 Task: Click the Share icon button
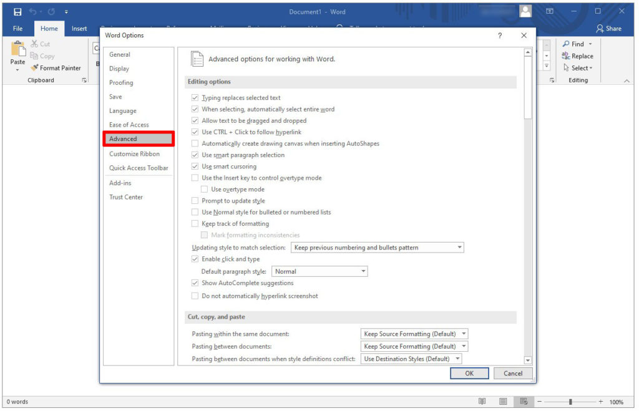608,28
